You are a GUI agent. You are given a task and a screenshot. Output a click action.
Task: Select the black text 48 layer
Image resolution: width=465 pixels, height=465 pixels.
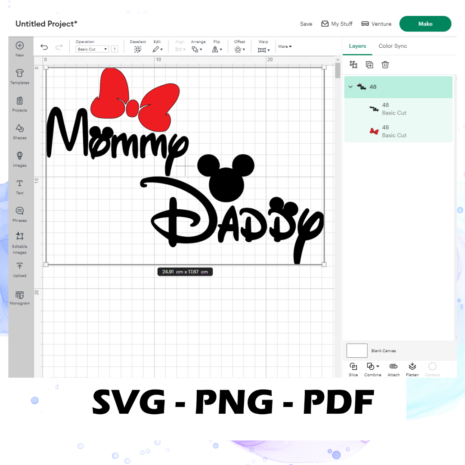coord(398,109)
